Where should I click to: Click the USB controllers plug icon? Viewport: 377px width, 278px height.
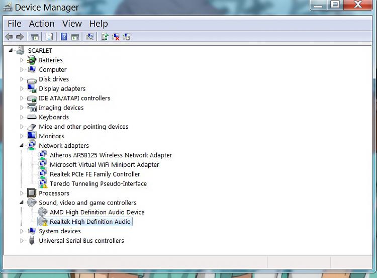pos(32,240)
